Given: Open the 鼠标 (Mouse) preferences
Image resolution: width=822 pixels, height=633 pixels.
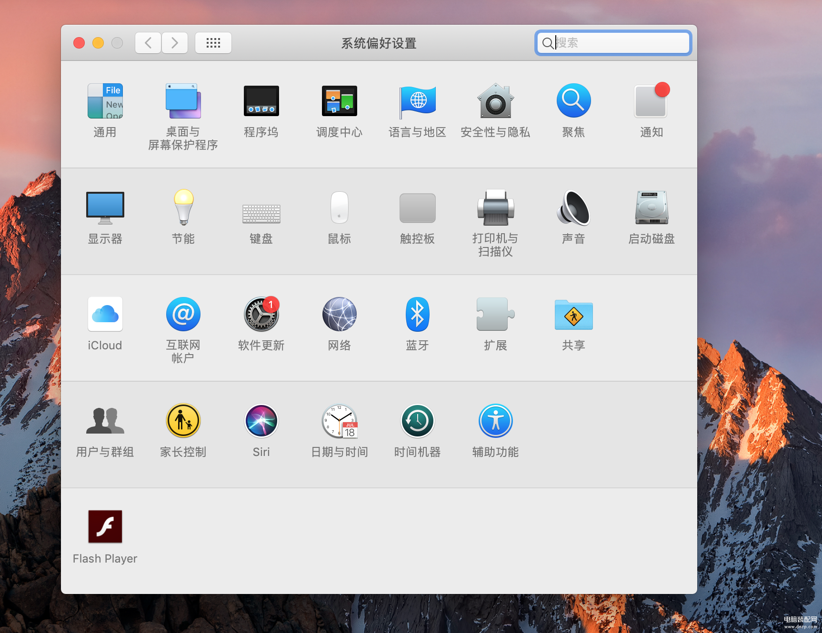Looking at the screenshot, I should click(x=340, y=208).
